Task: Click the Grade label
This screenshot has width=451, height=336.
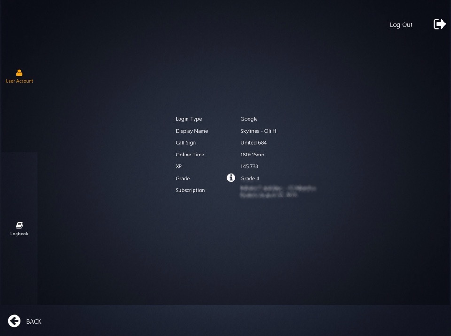Action: pyautogui.click(x=183, y=179)
